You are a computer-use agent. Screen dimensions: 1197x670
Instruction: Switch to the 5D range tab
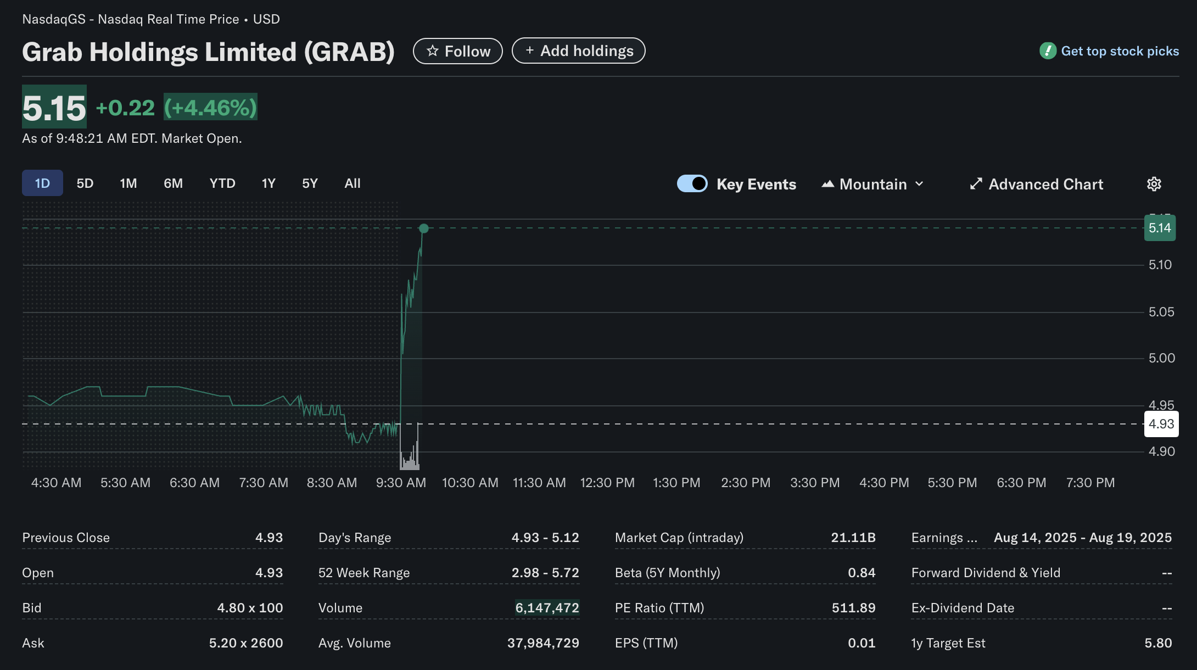click(x=85, y=183)
